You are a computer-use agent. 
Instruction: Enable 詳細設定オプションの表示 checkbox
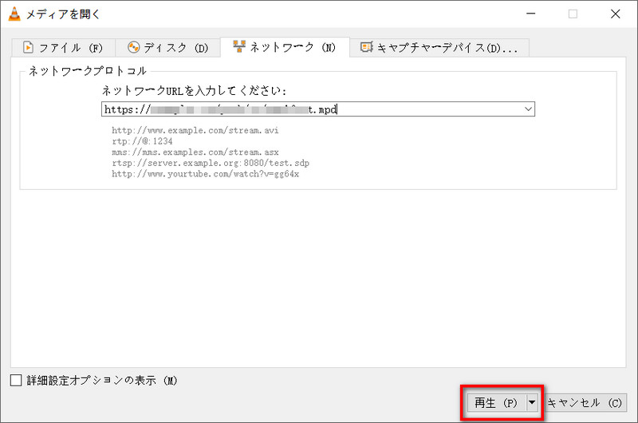tap(16, 380)
